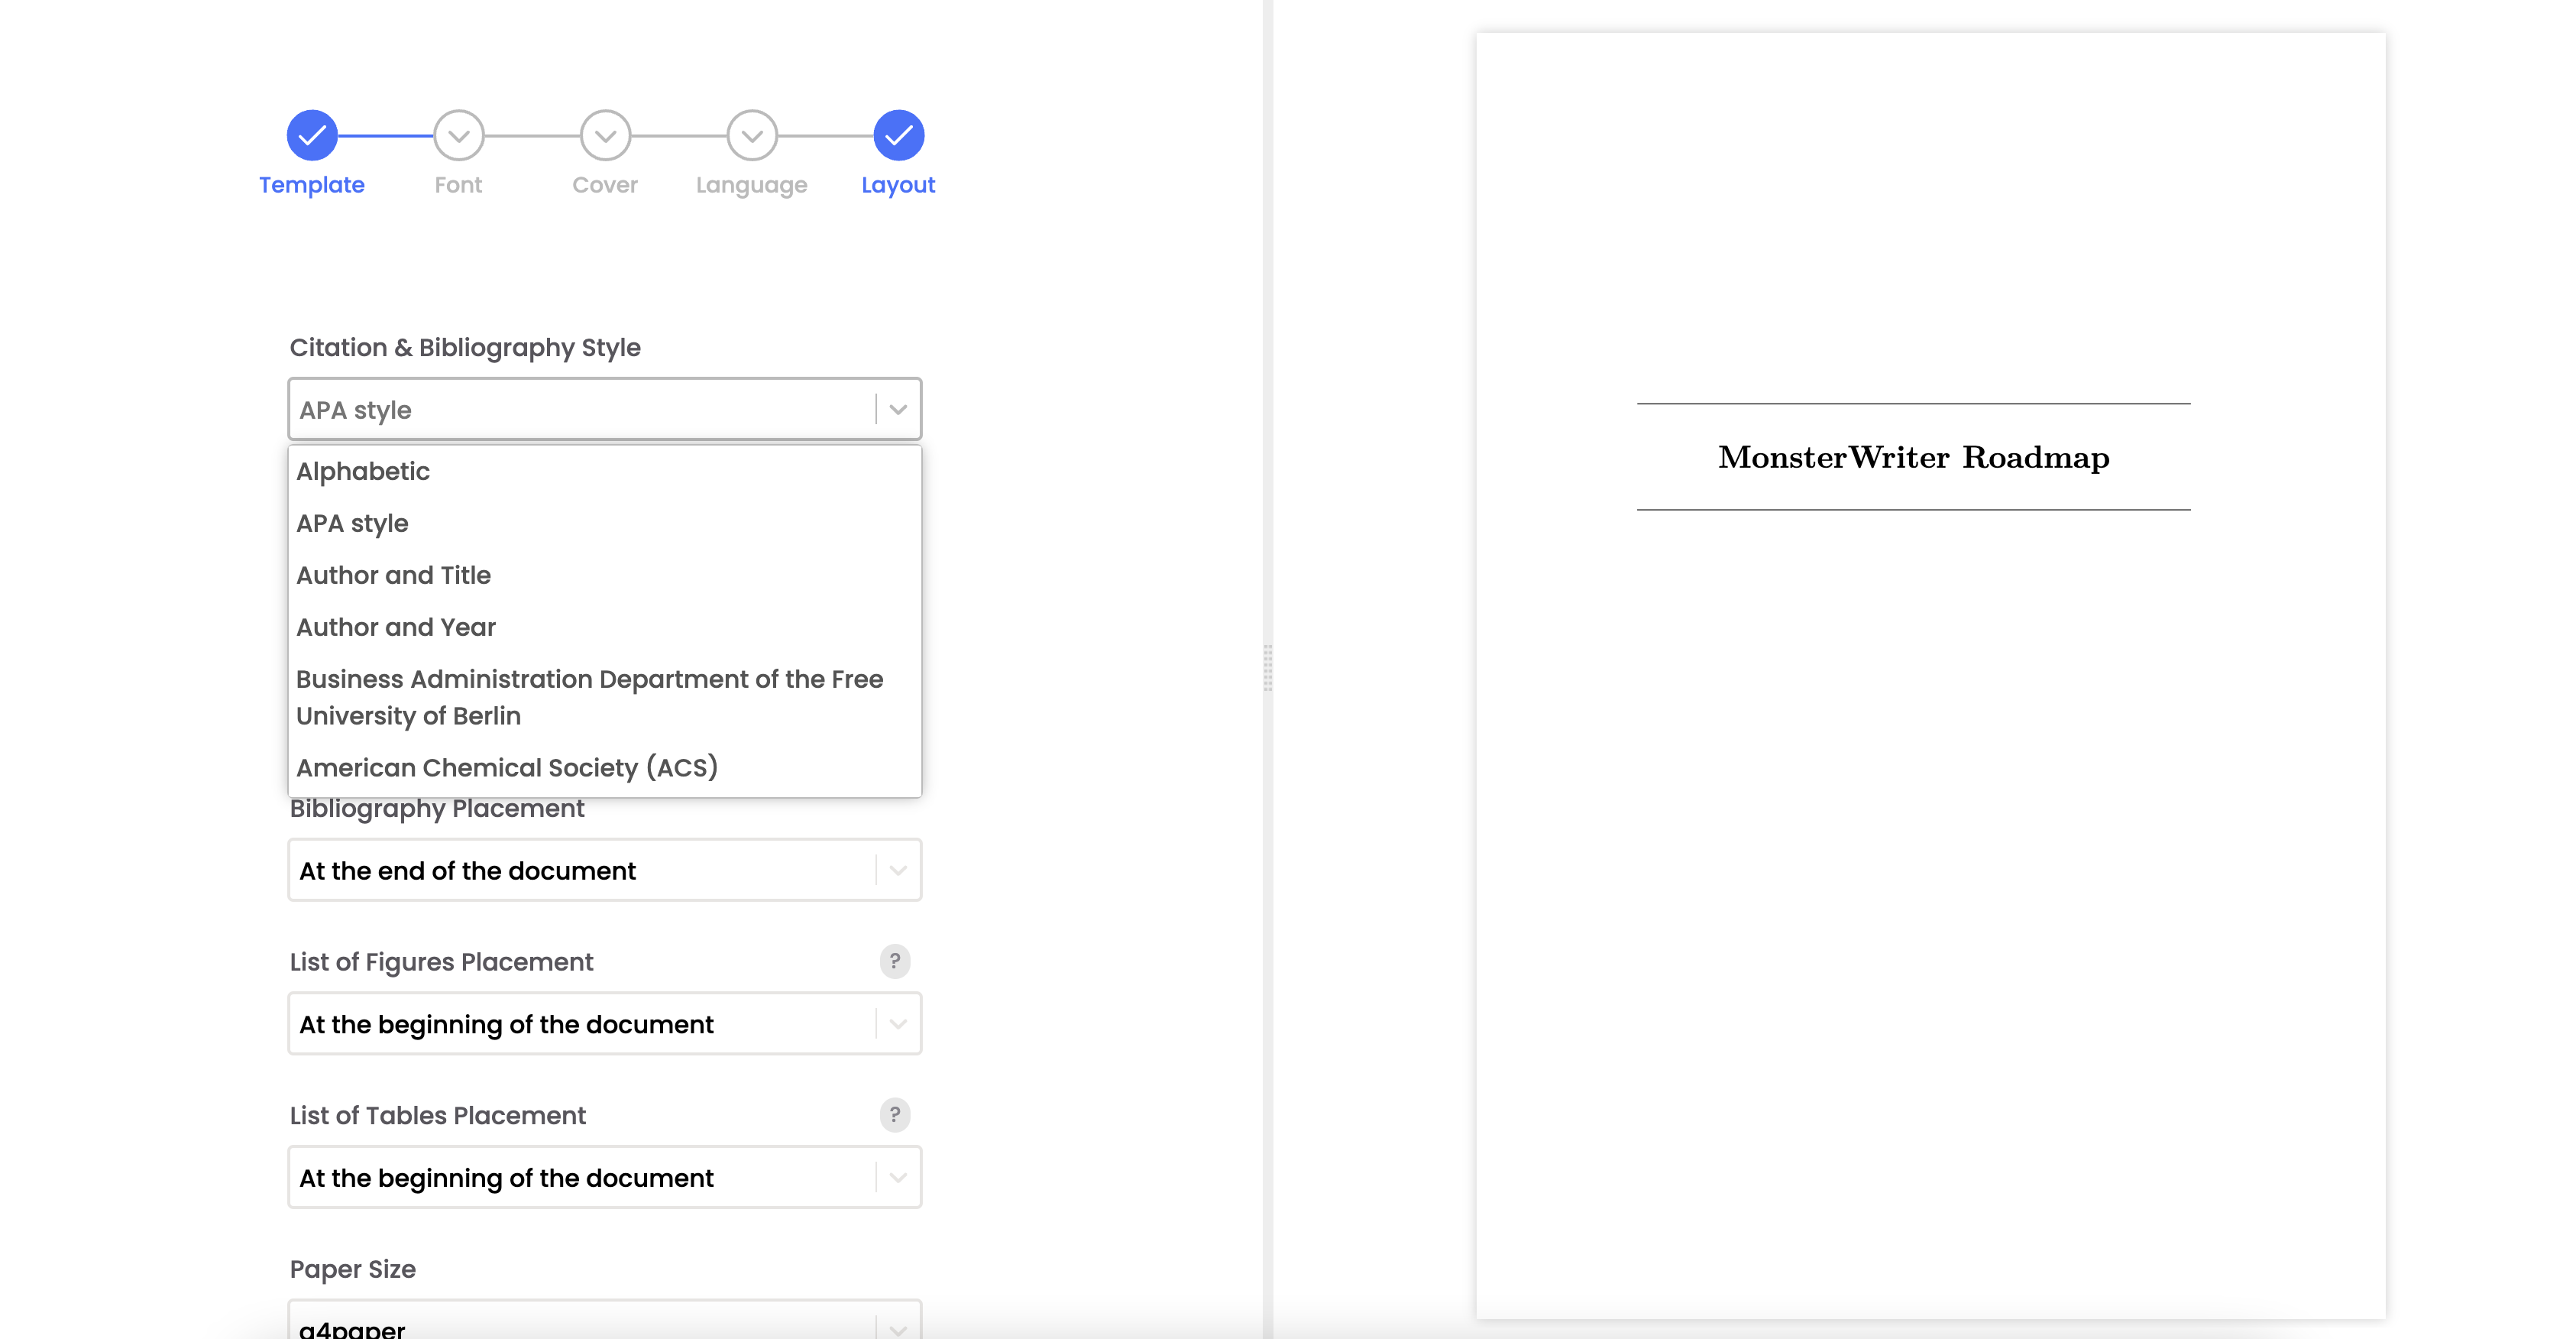Click the List of Figures Placement label
This screenshot has height=1339, width=2576.
click(441, 961)
